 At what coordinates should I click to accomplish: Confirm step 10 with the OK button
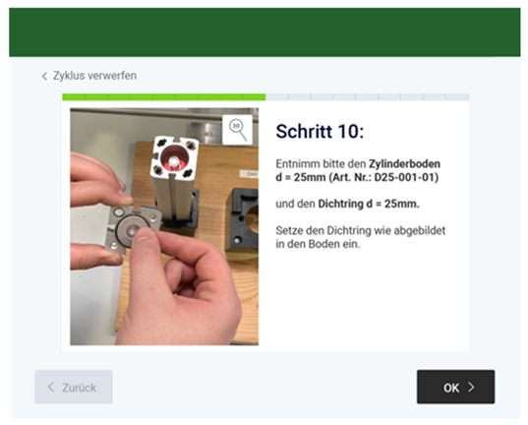(x=455, y=387)
